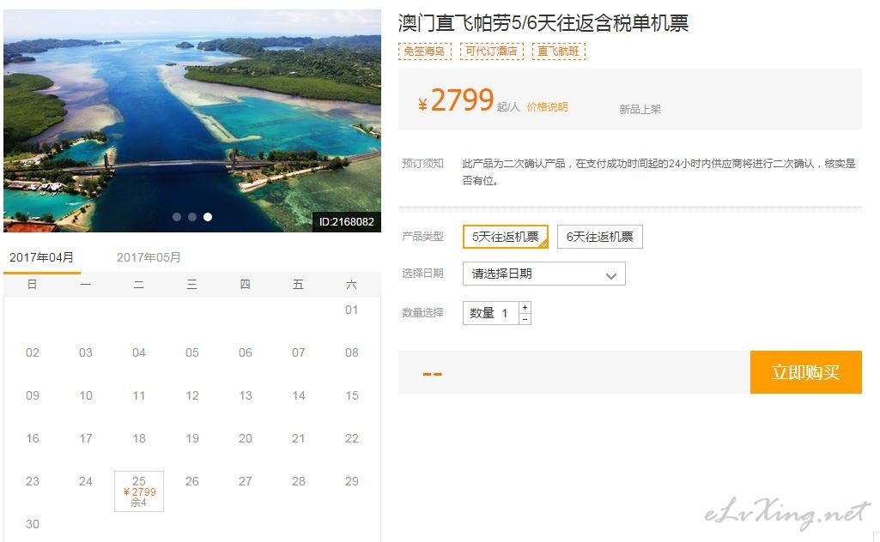This screenshot has height=542, width=880.
Task: Select the 6天往返机票 product type
Action: pyautogui.click(x=600, y=237)
